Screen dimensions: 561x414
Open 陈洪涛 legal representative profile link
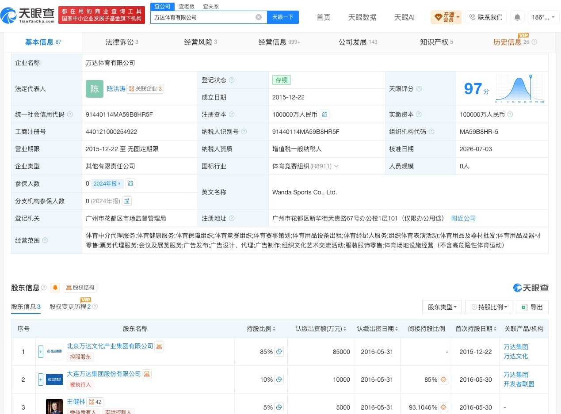click(x=116, y=89)
